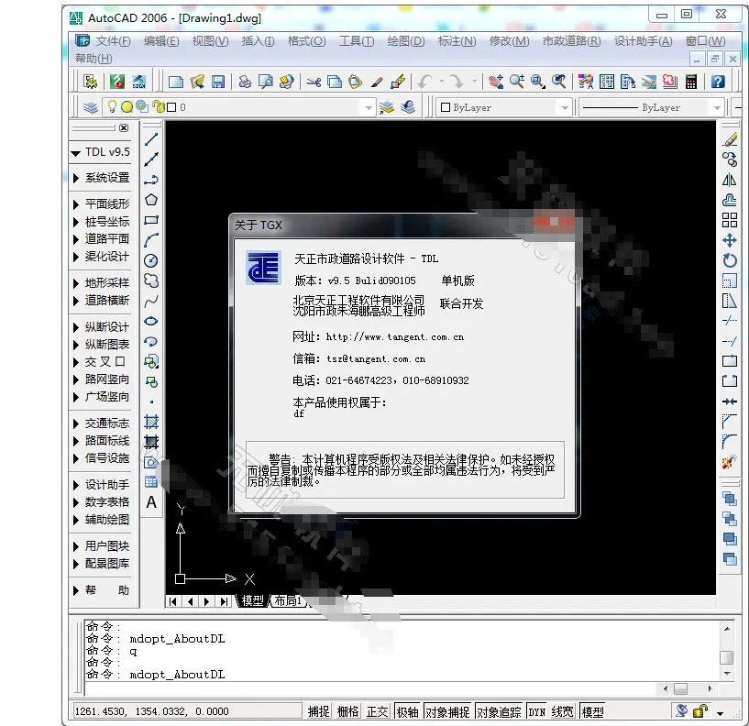Select the Move modify tool

pos(730,240)
